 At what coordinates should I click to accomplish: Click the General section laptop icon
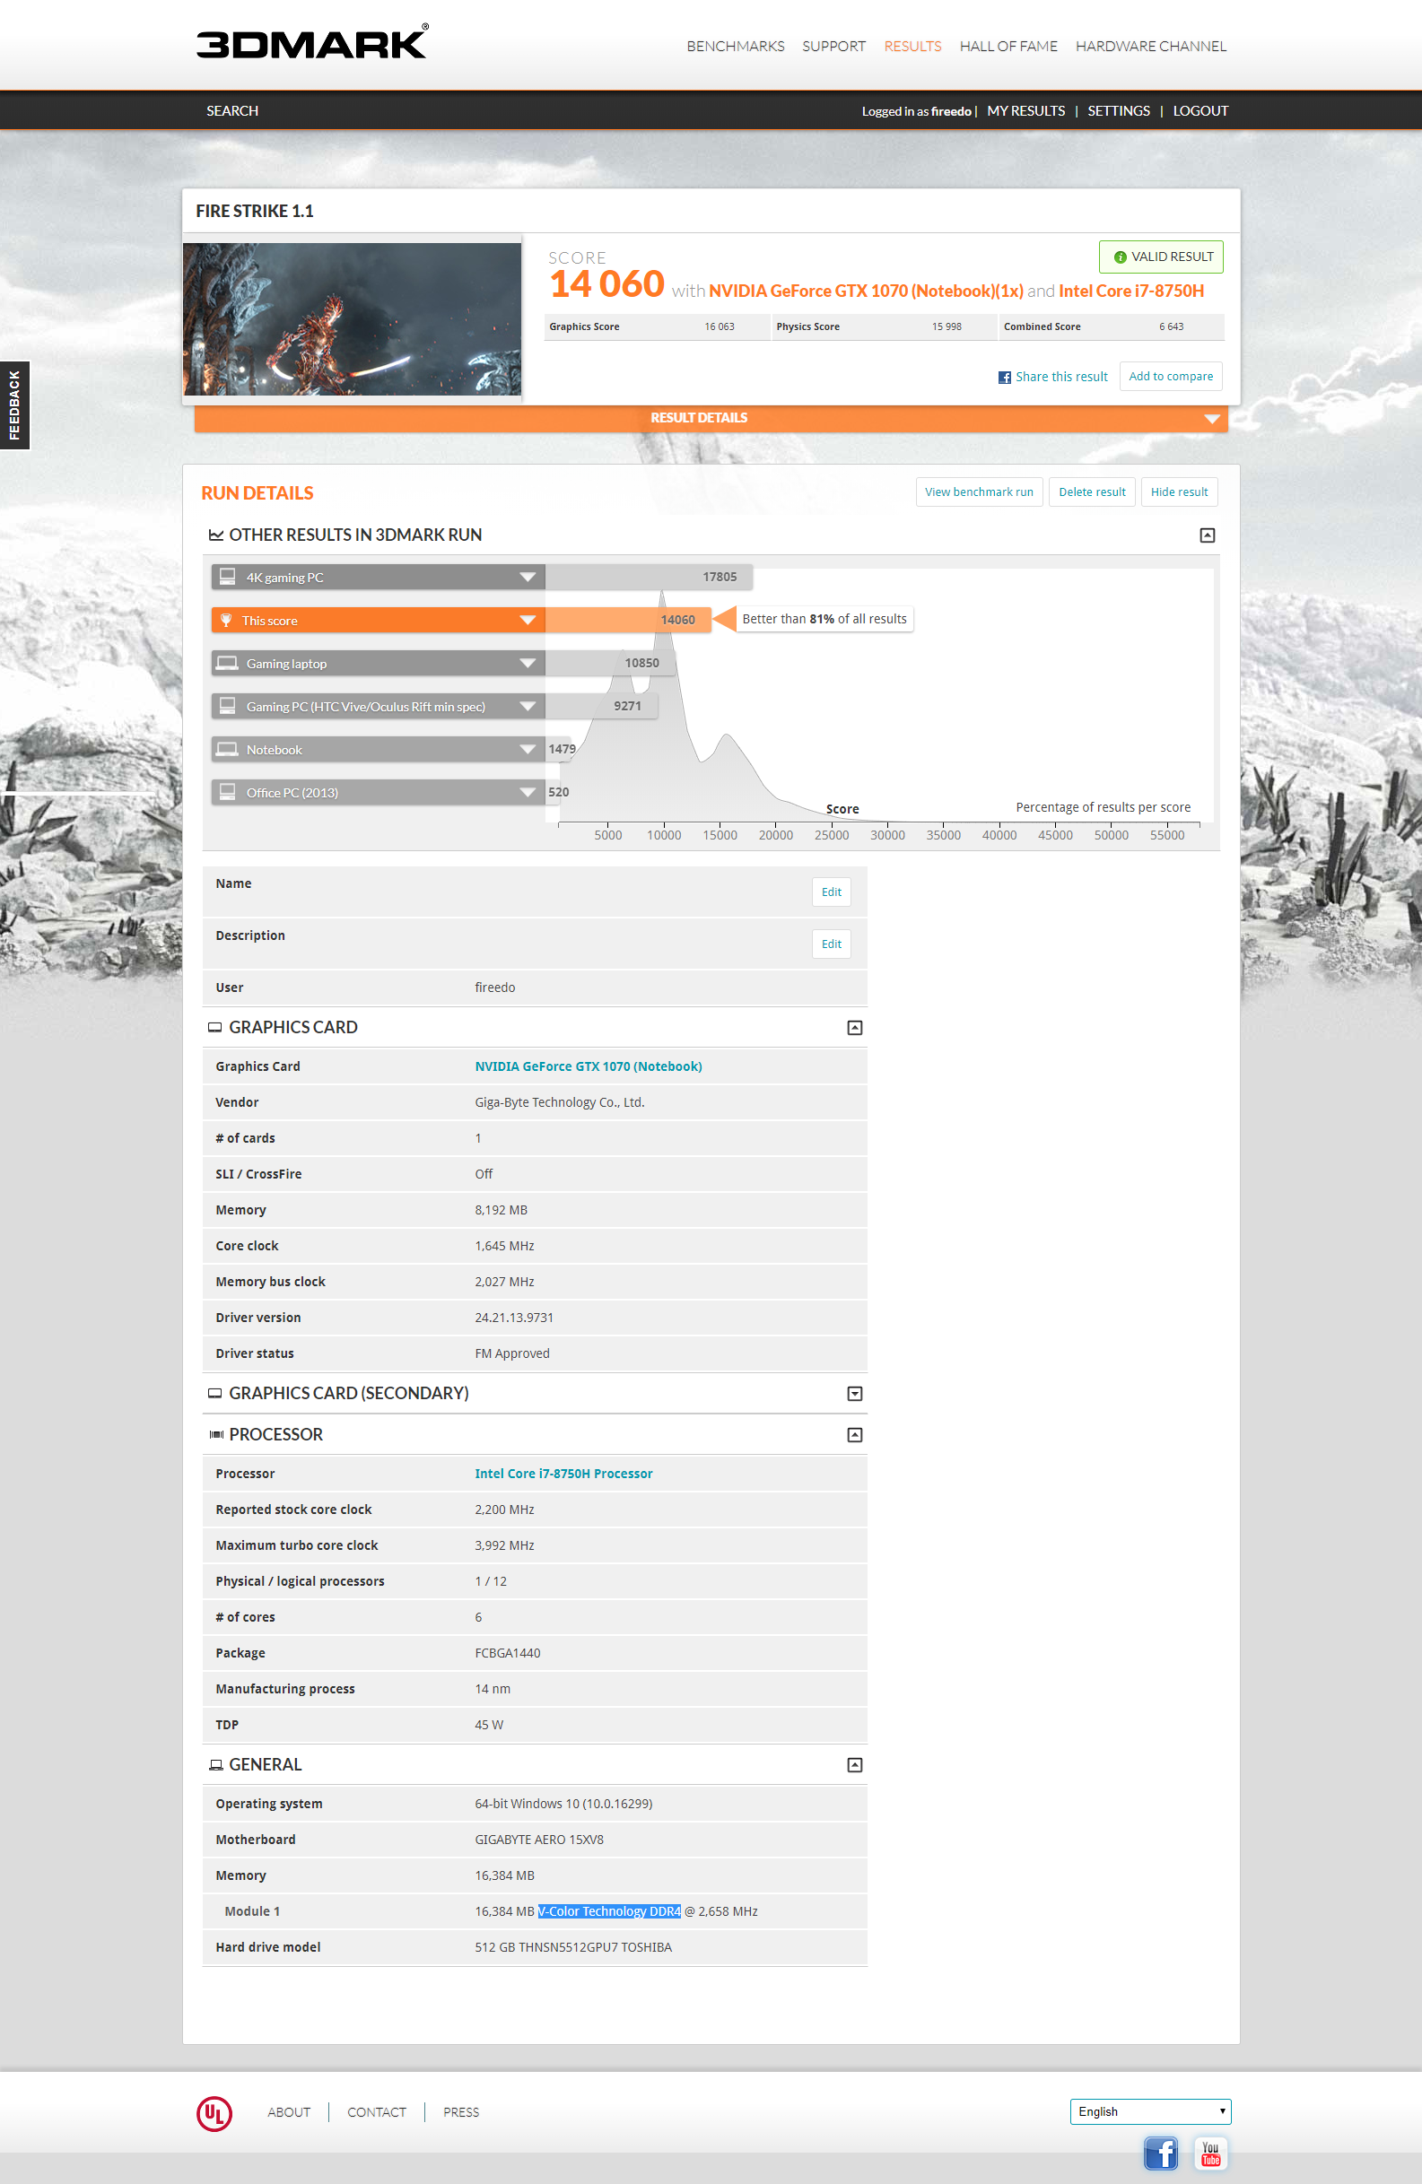(215, 1764)
